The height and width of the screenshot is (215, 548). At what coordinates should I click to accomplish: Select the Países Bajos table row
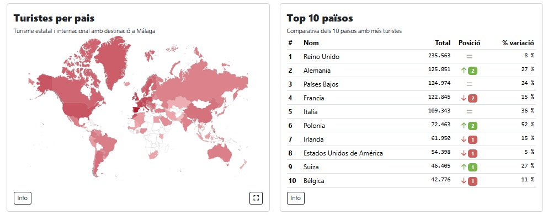[411, 84]
